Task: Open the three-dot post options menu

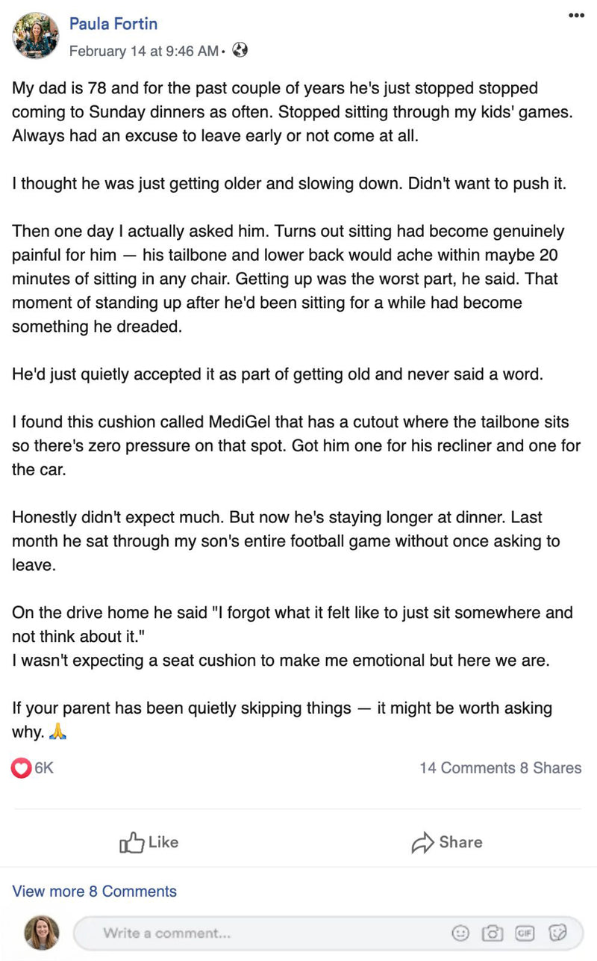Action: 576,15
